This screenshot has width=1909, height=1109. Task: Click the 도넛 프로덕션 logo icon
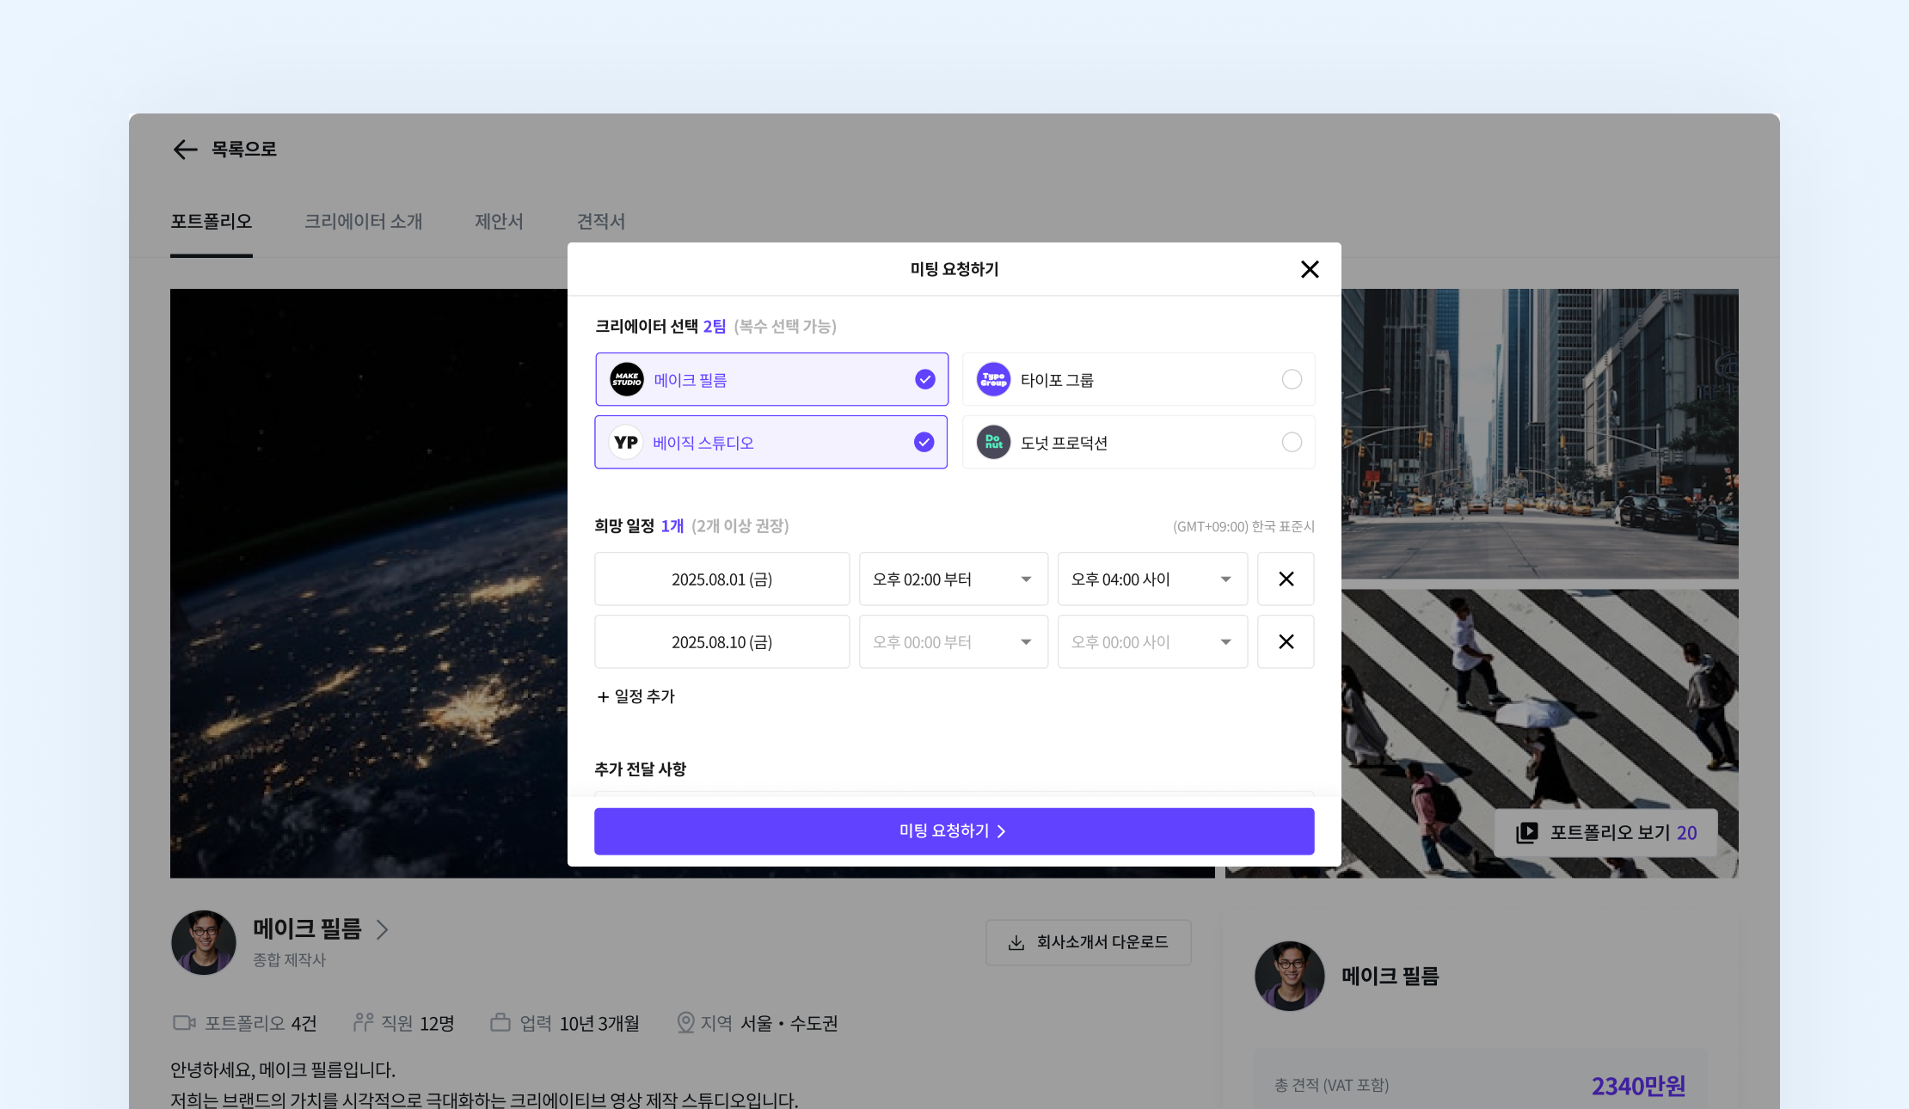point(993,443)
